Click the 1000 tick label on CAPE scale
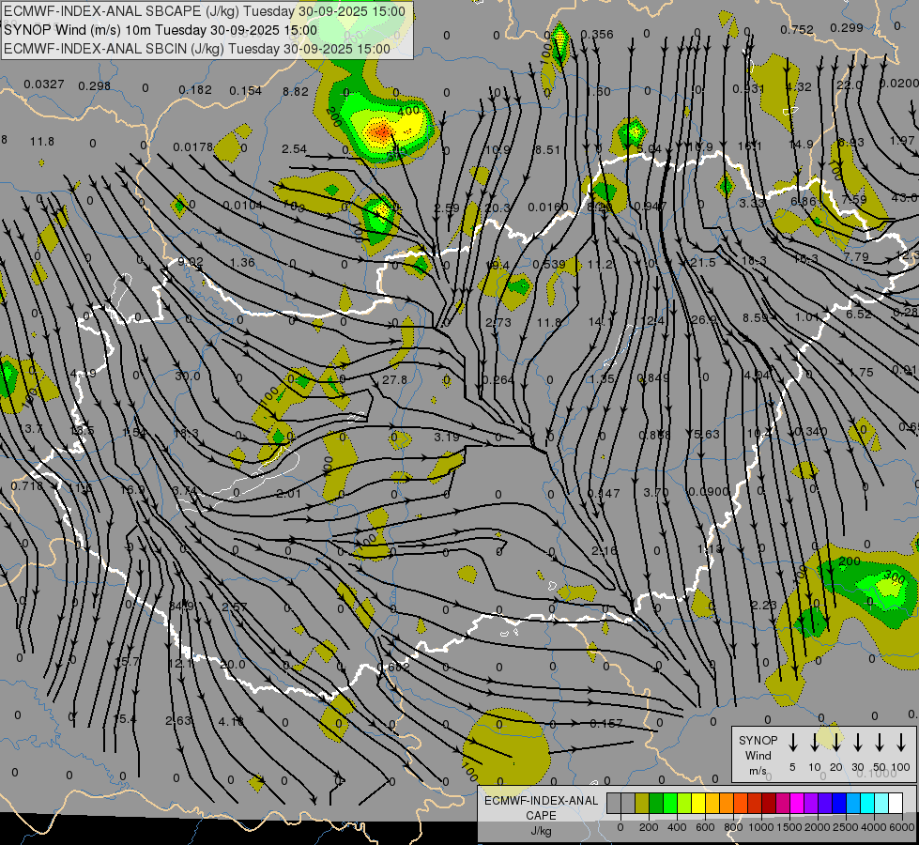 pos(760,827)
